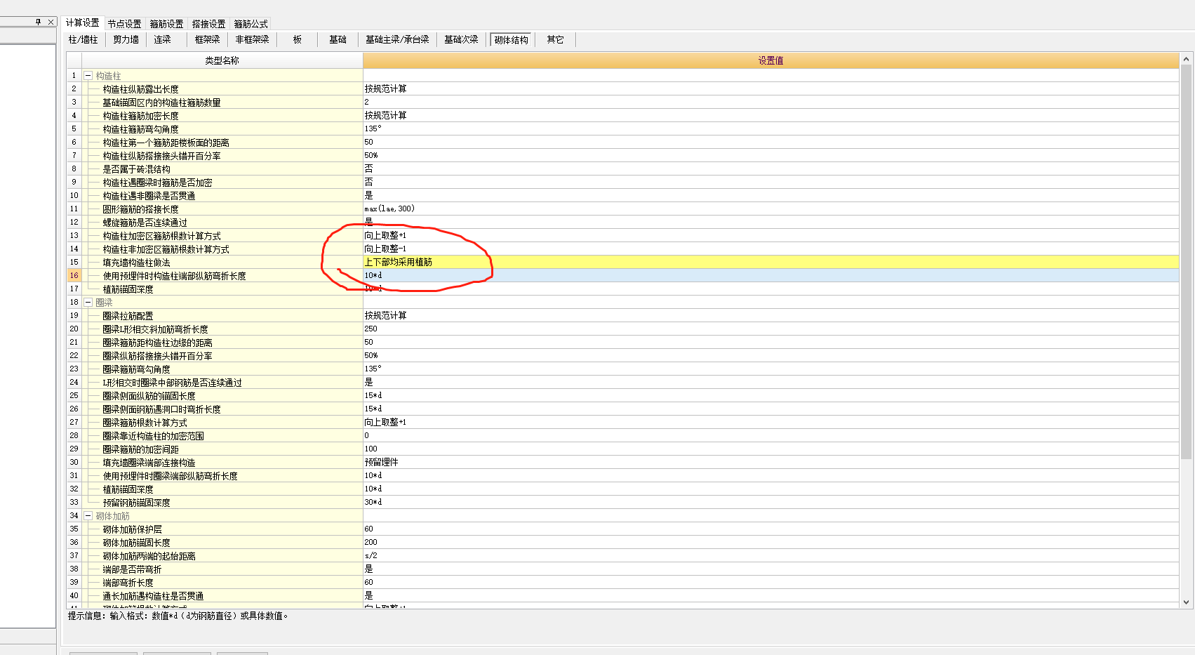The image size is (1195, 655).
Task: Edit value of 构造柱纵筋露出长度
Action: coord(770,89)
